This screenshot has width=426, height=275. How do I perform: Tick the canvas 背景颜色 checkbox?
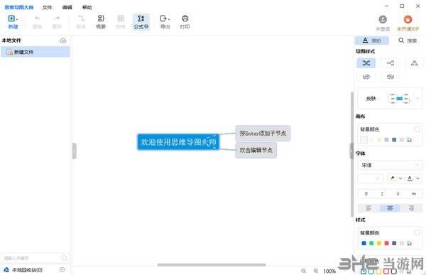coord(417,129)
